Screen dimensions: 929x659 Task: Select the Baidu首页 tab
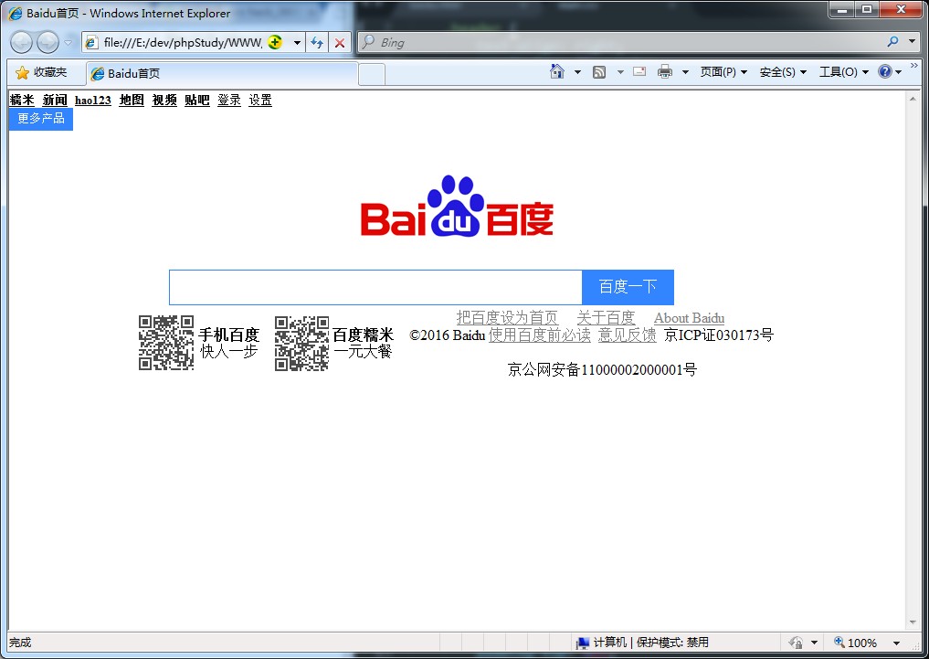coord(222,73)
